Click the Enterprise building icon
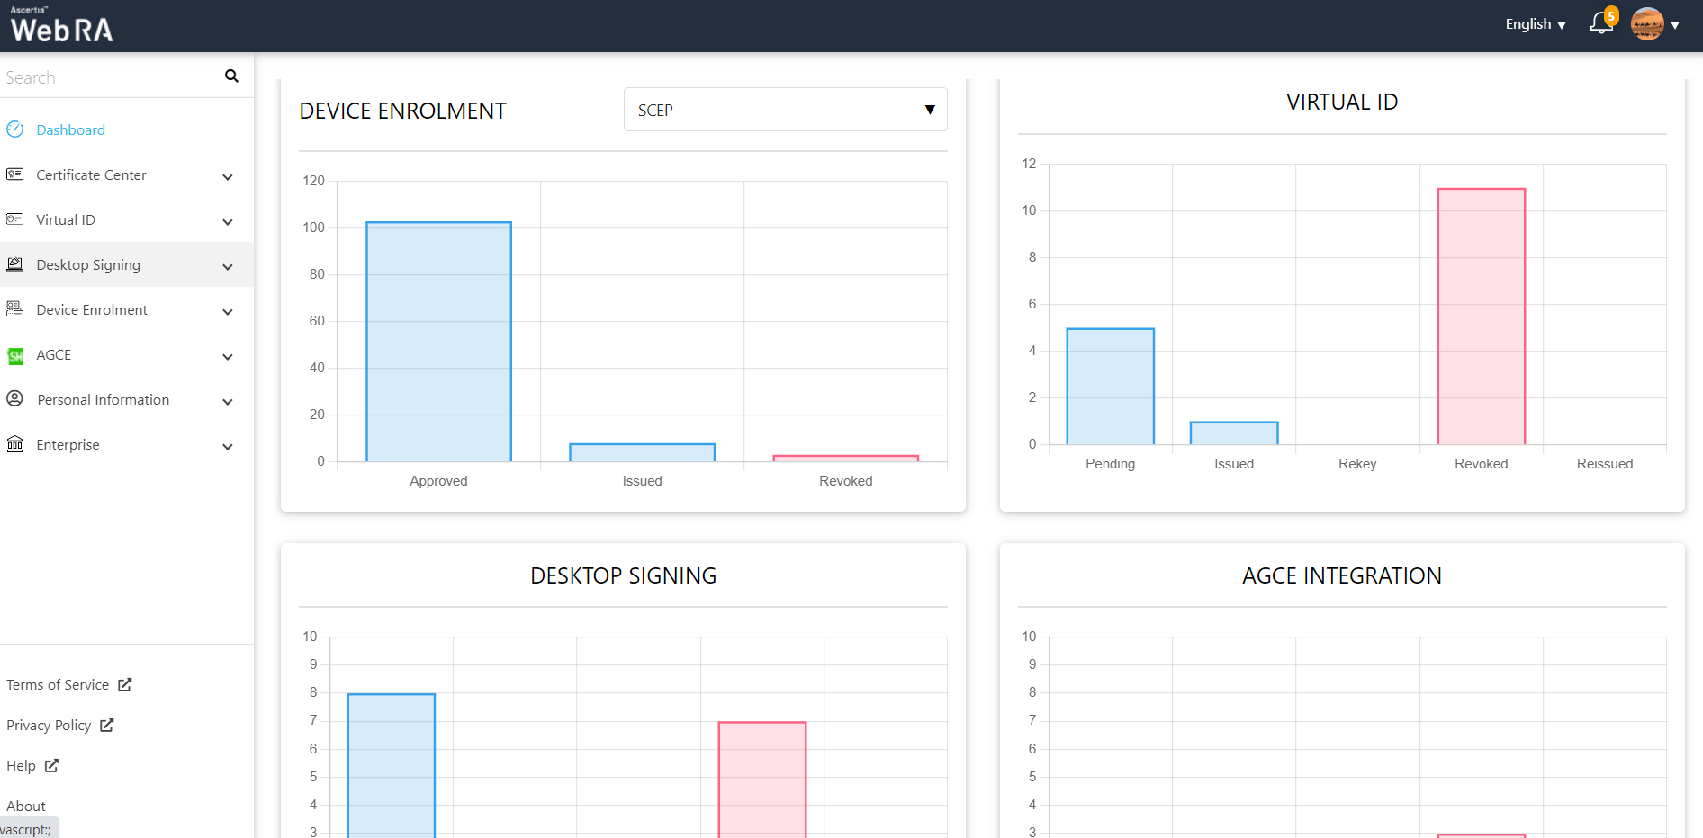Viewport: 1703px width, 838px height. (x=15, y=444)
